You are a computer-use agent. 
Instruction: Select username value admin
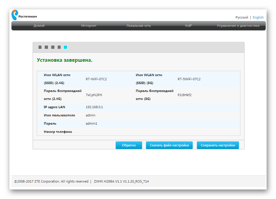(90, 115)
